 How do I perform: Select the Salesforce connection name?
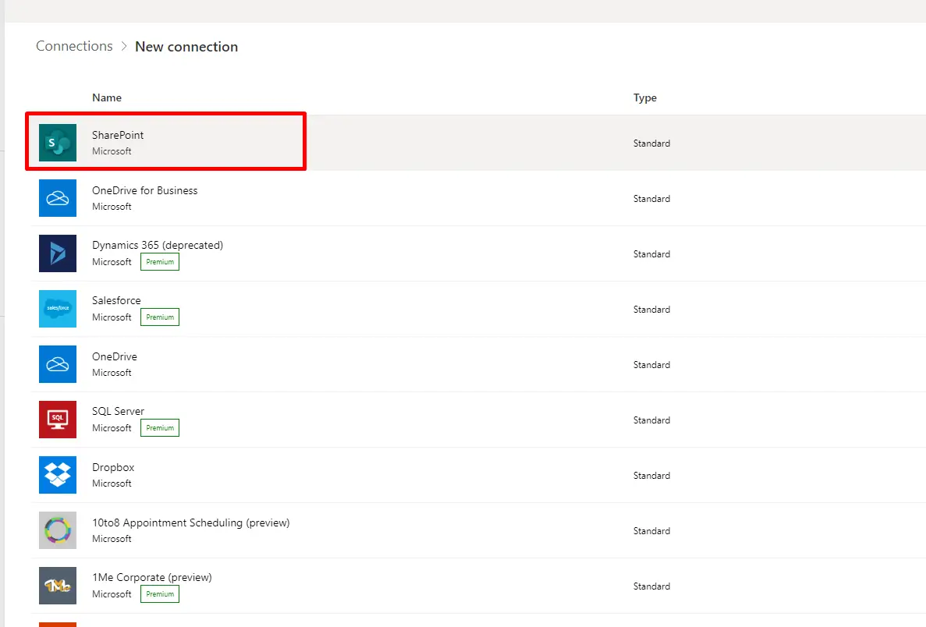[116, 300]
